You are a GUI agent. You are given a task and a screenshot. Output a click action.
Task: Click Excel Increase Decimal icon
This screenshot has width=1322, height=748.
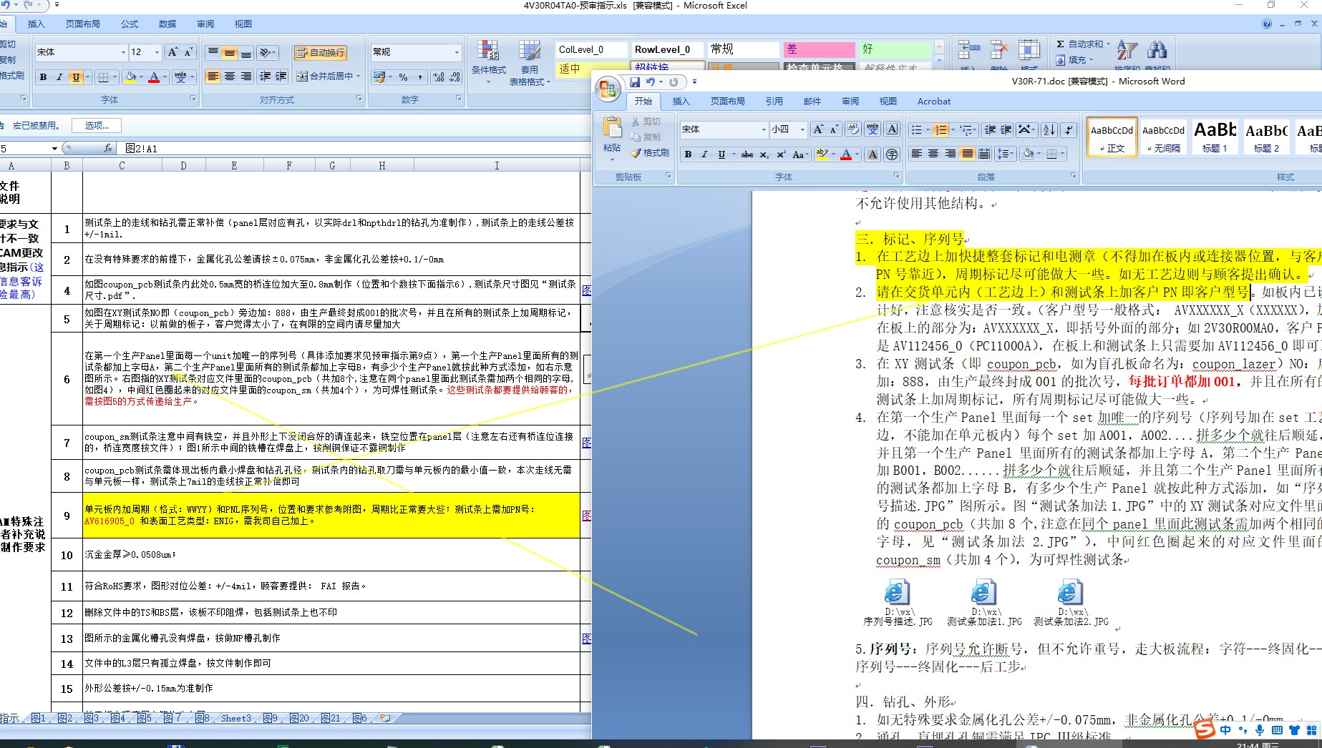439,77
